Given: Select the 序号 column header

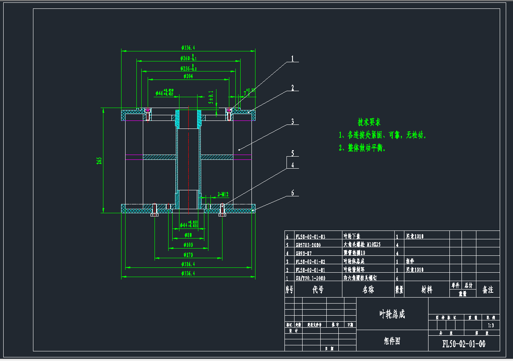Looking at the screenshot, I should tap(289, 290).
